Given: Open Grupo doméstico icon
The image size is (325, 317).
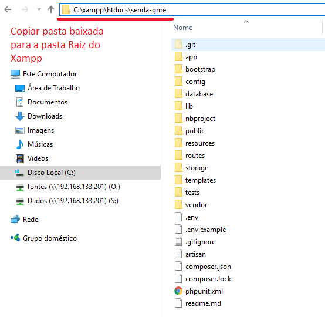Looking at the screenshot, I should [15, 238].
